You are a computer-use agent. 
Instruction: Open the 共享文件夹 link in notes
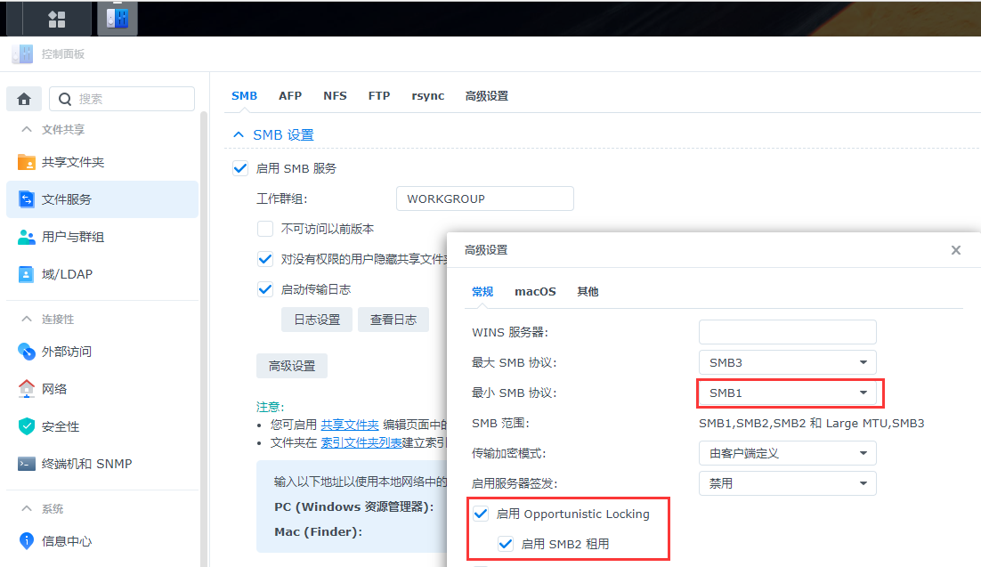point(350,425)
